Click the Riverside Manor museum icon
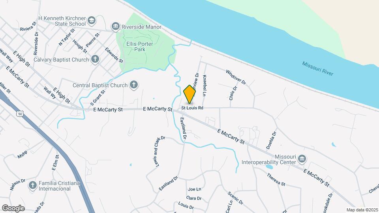This screenshot has height=213, width=379. [x=116, y=26]
